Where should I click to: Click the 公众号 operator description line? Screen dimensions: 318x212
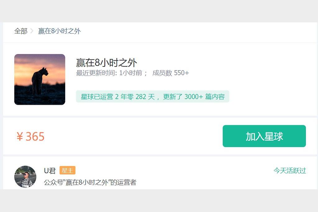90,182
